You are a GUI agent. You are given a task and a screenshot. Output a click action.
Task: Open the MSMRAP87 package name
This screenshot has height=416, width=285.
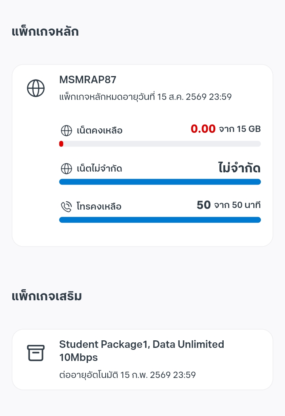tap(87, 80)
